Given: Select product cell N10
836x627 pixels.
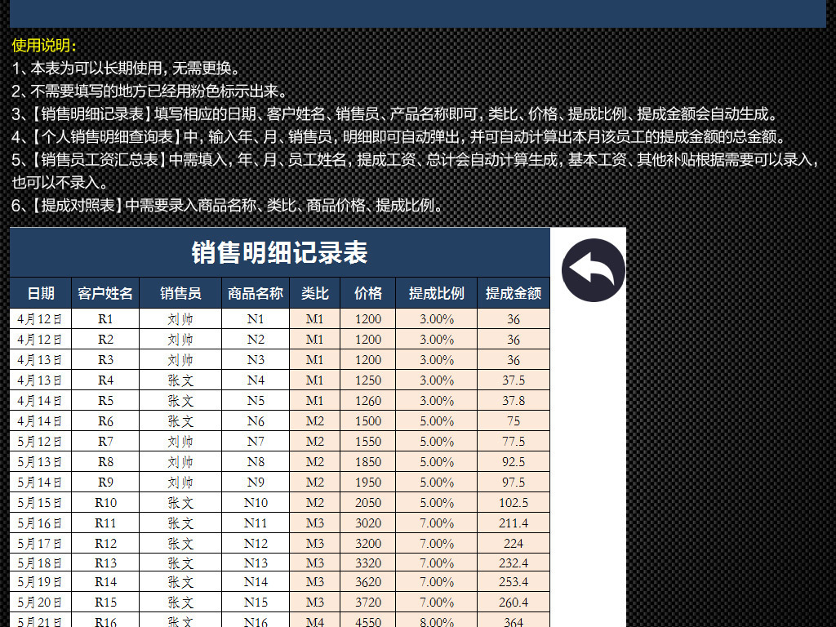Looking at the screenshot, I should point(256,502).
